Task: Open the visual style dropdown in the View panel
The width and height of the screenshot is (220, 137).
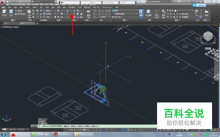Action: click(x=125, y=11)
